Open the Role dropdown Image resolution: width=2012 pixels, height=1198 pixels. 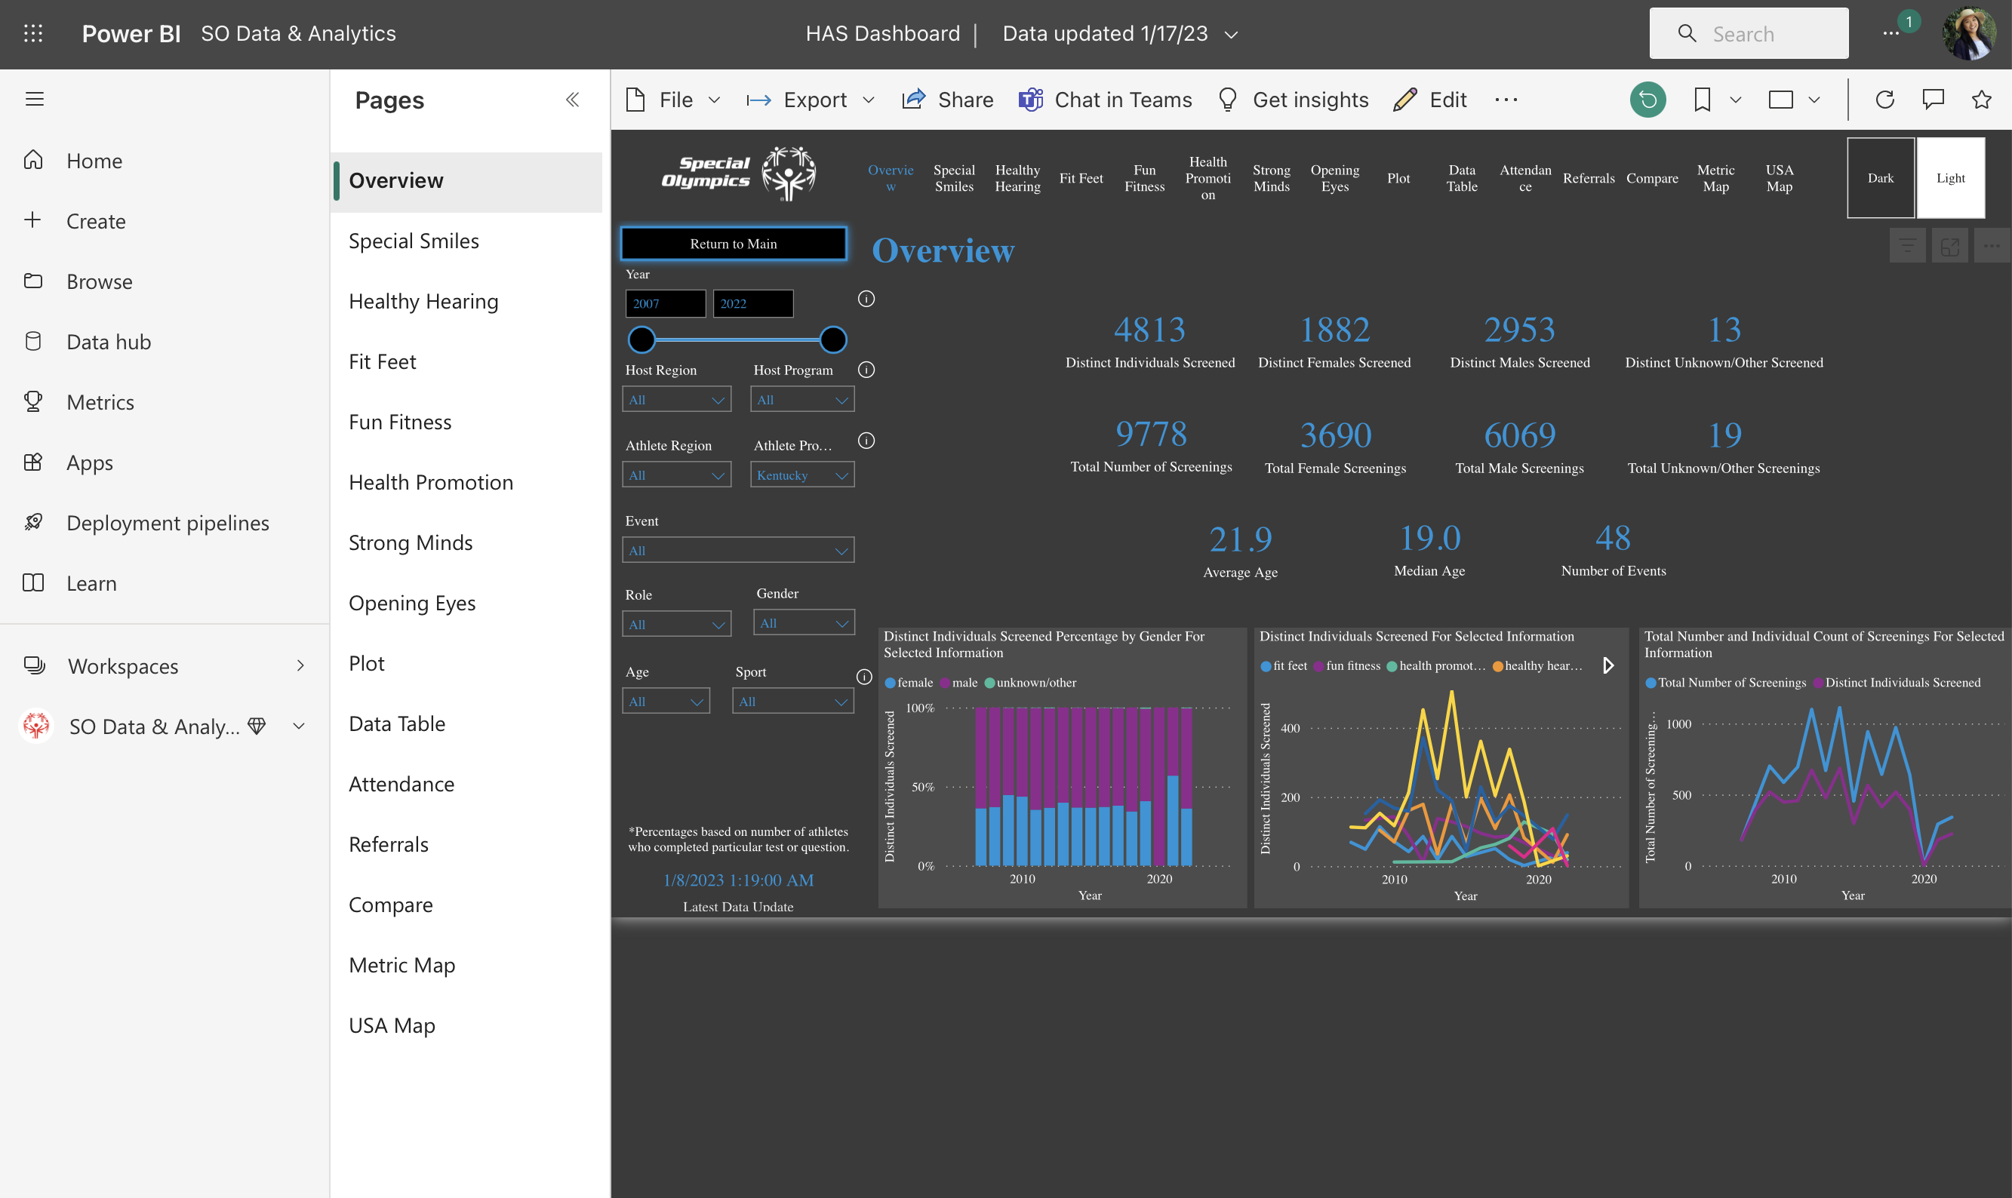(677, 624)
